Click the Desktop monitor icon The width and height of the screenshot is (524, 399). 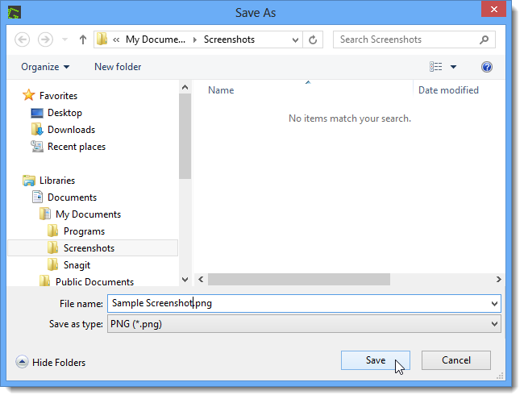pyautogui.click(x=37, y=114)
